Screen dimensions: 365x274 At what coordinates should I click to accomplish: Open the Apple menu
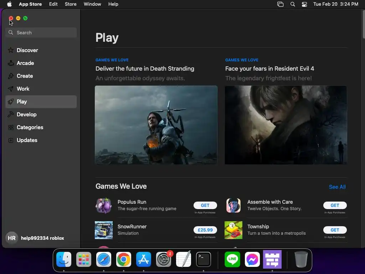[x=9, y=4]
